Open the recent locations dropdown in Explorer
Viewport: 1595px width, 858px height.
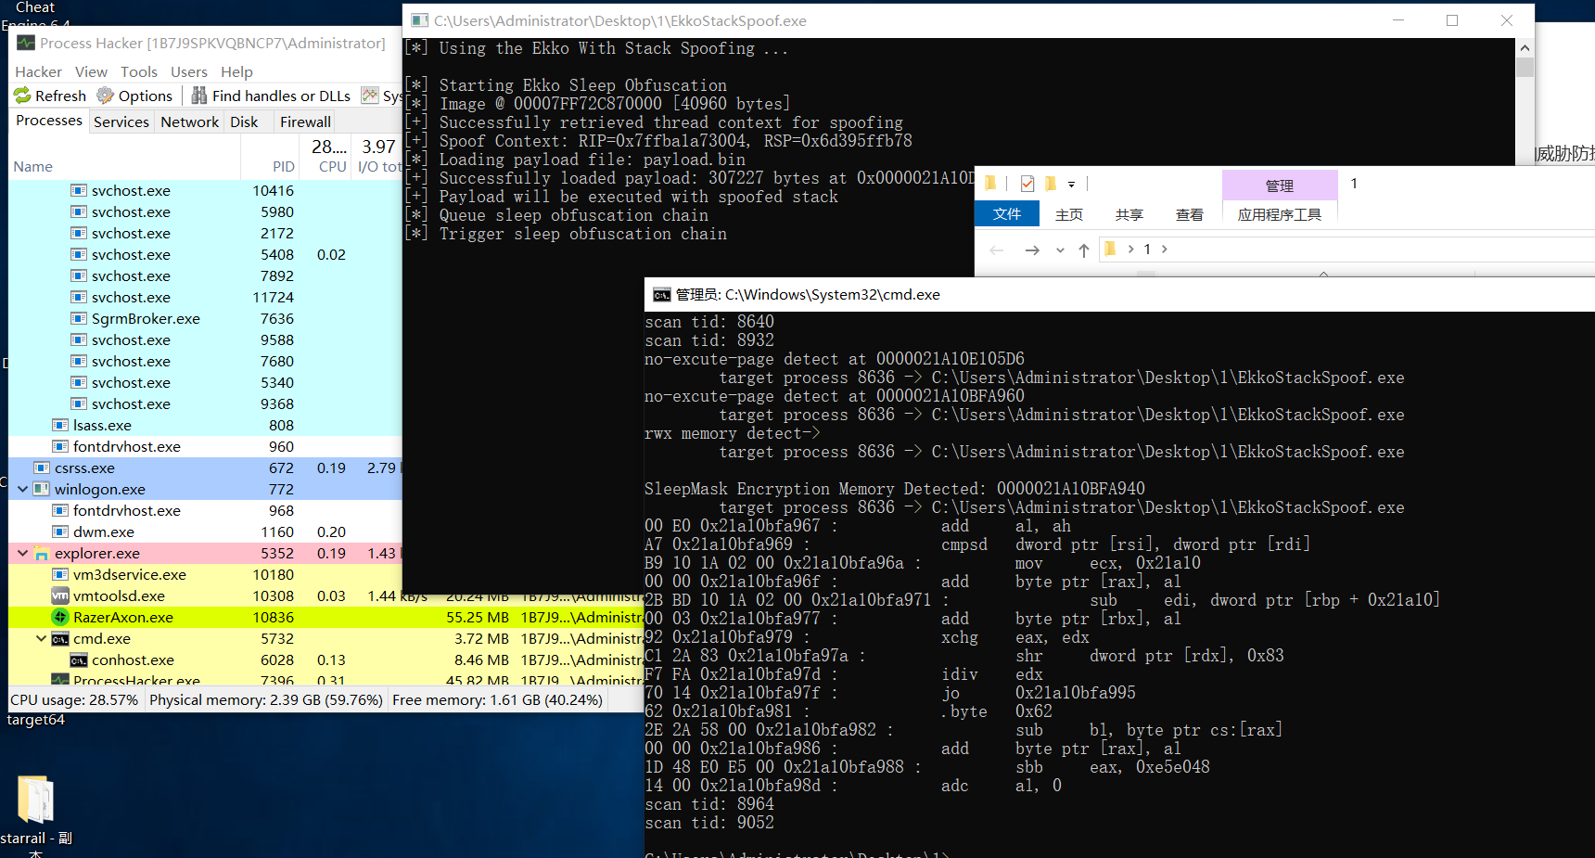coord(1060,250)
